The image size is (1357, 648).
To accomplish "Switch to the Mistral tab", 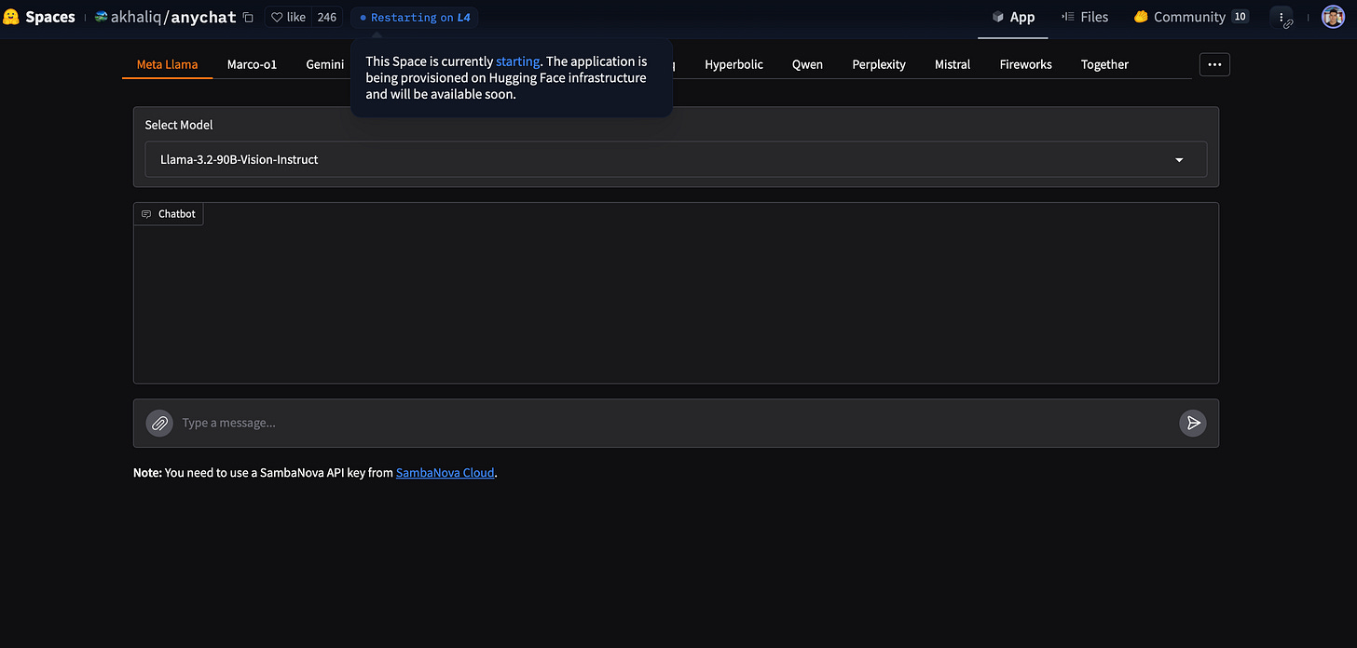I will 953,64.
